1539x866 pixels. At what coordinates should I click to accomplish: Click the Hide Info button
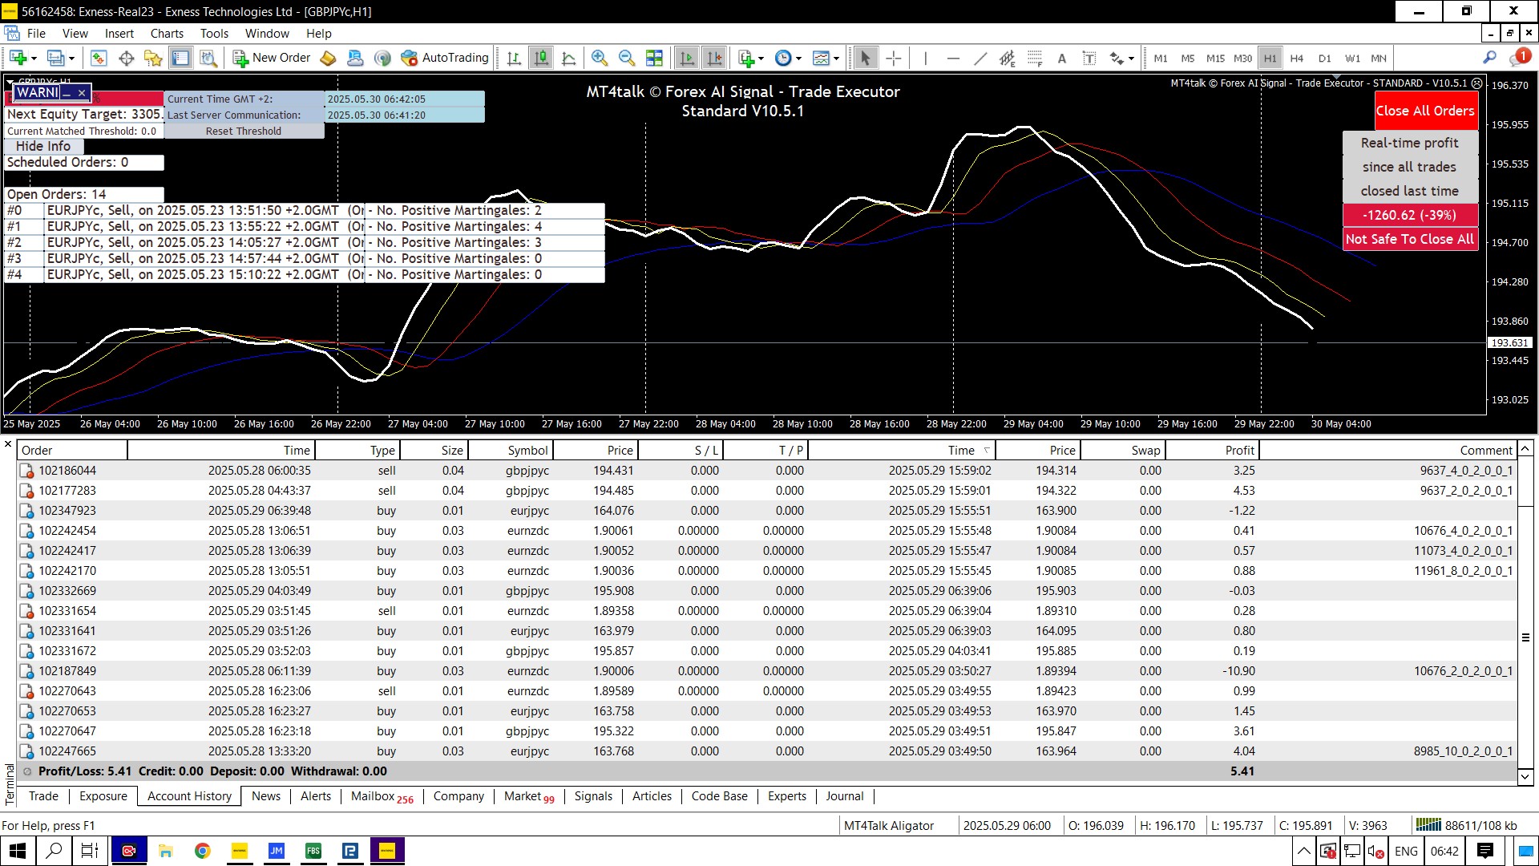tap(43, 146)
